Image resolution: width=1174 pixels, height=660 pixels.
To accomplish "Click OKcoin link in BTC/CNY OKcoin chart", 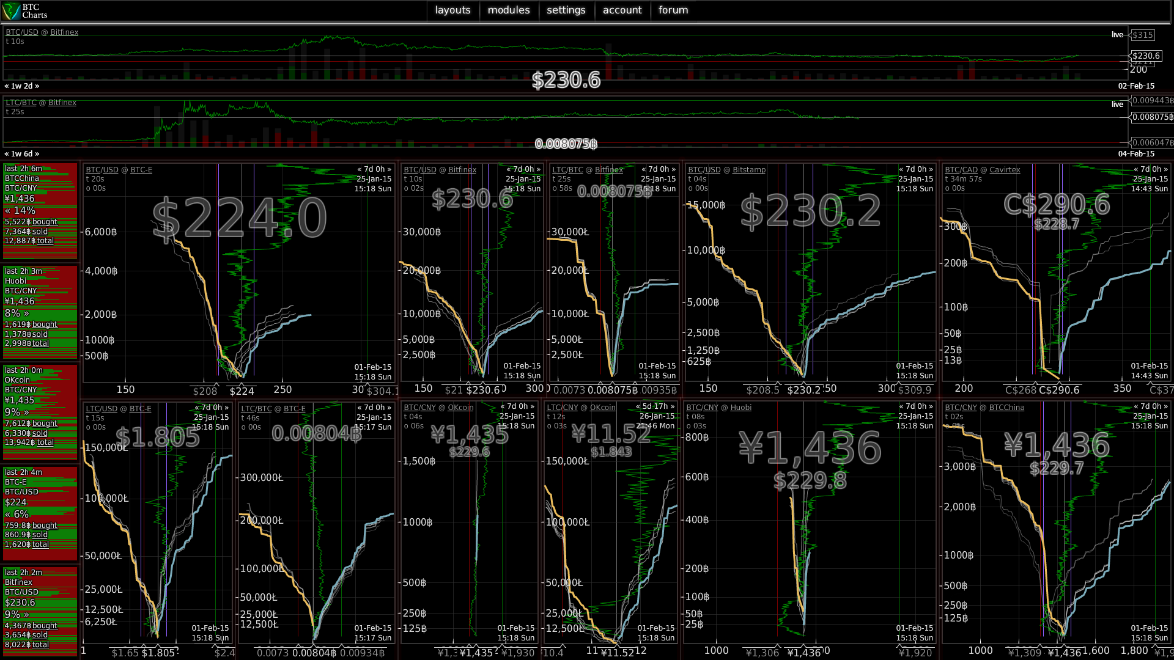I will [x=460, y=408].
